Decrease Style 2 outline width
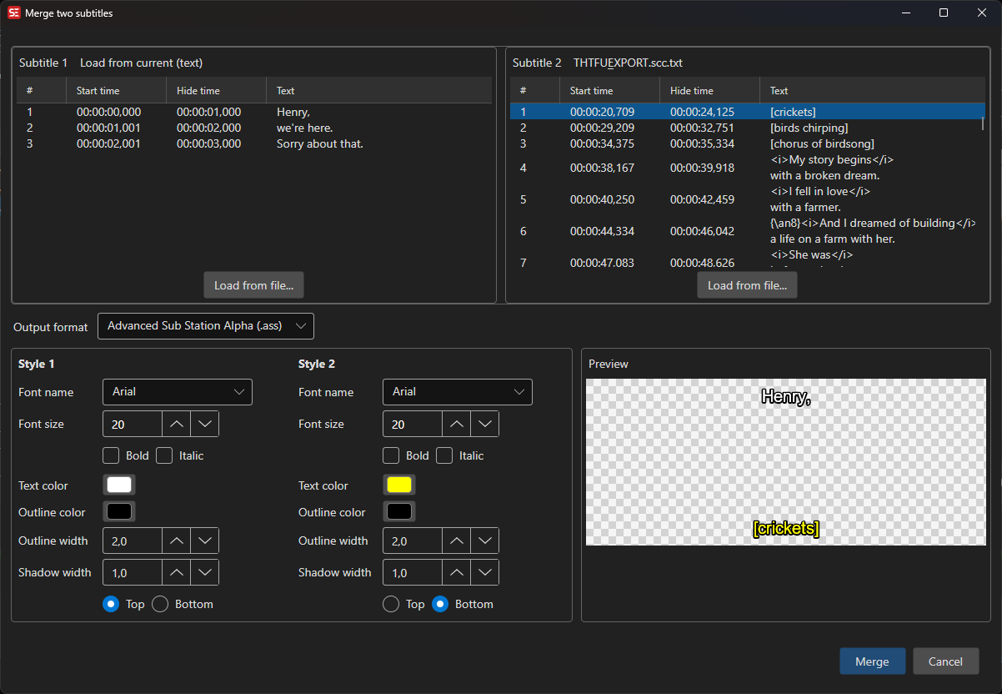Viewport: 1002px width, 694px height. click(485, 541)
